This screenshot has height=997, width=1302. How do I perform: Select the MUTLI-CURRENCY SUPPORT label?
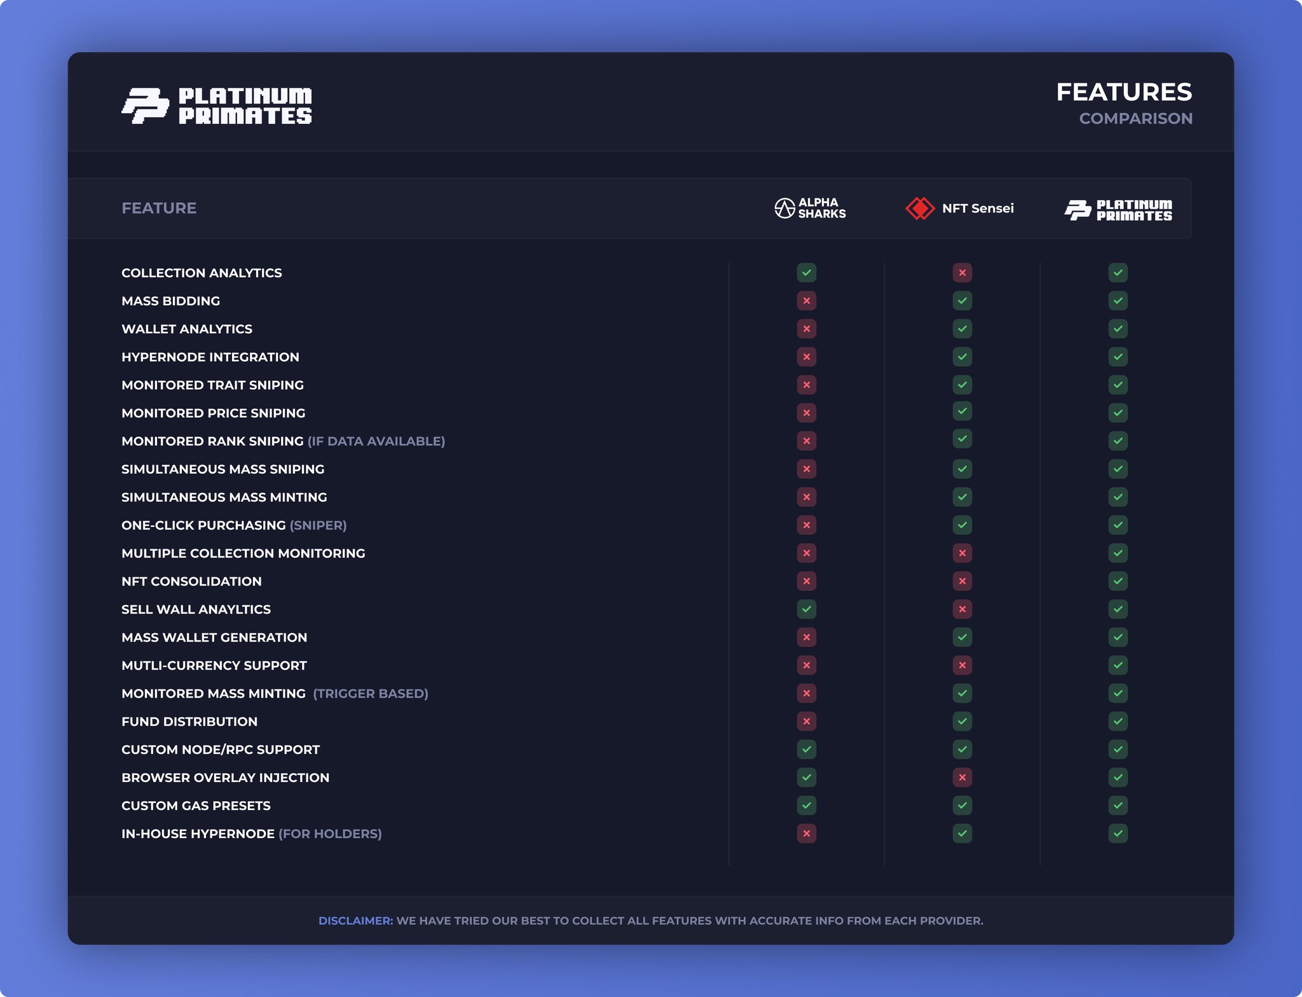pos(214,665)
